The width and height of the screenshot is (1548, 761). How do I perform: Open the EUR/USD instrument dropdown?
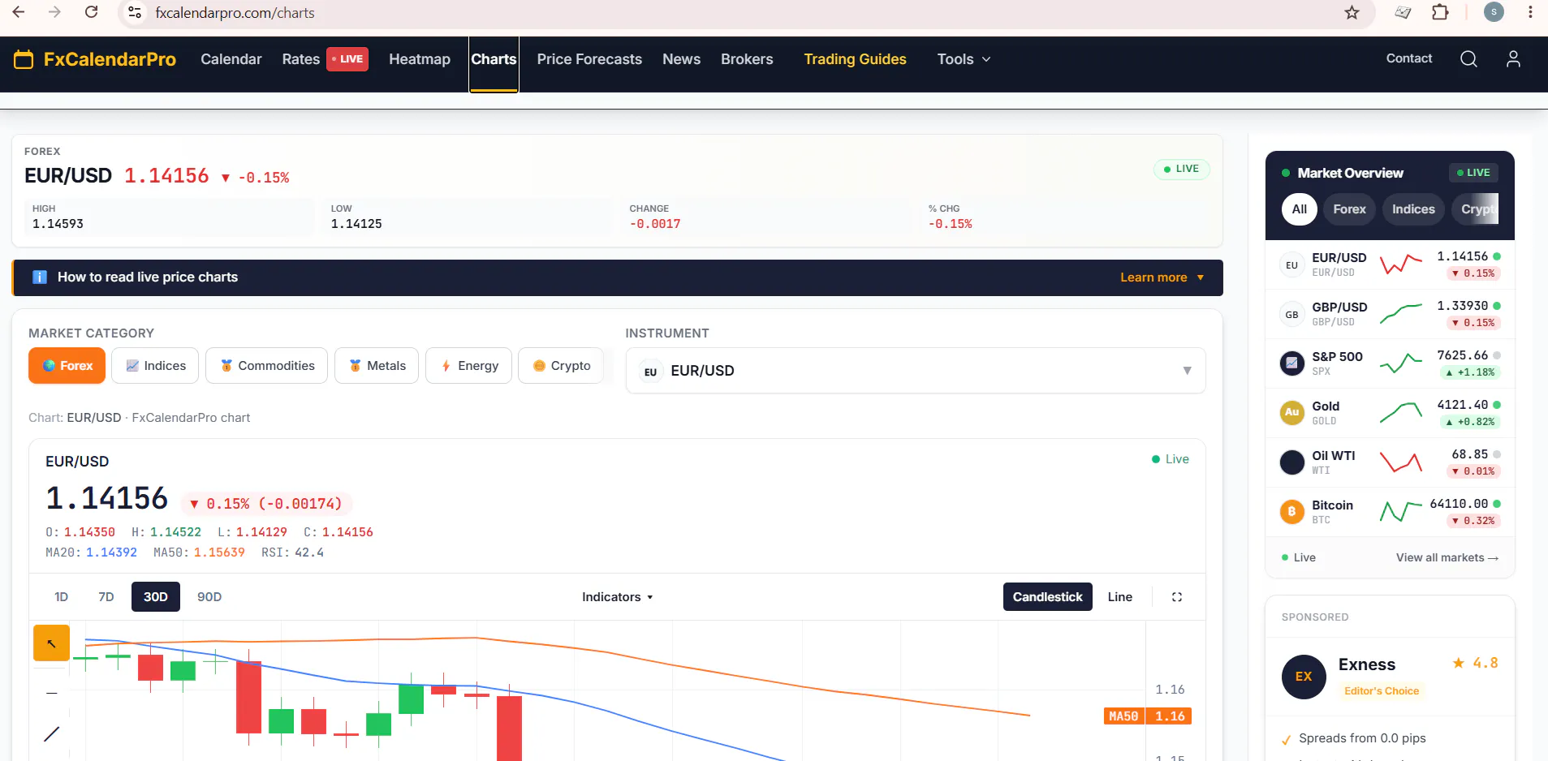[x=916, y=371]
